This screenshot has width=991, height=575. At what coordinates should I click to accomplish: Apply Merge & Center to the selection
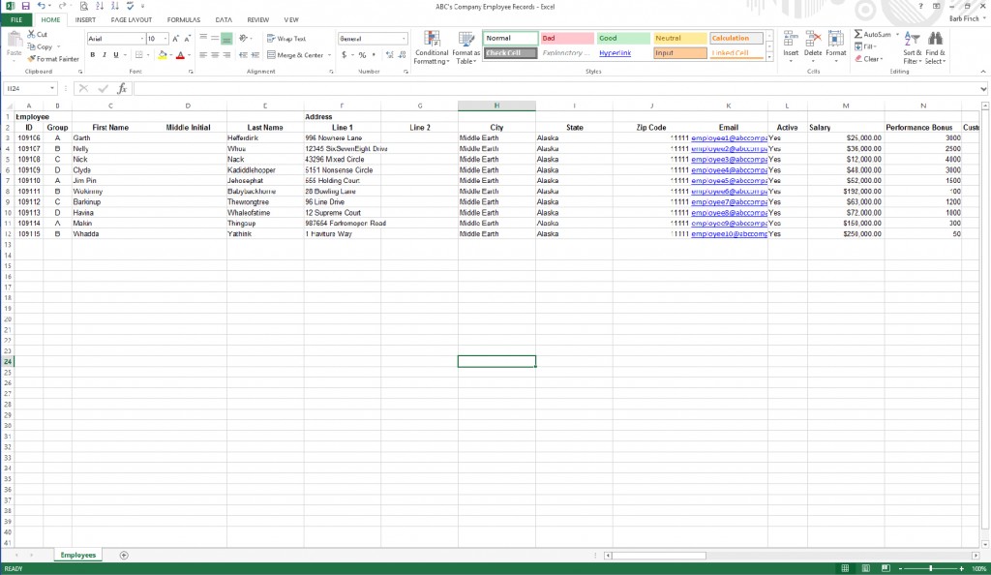point(295,55)
